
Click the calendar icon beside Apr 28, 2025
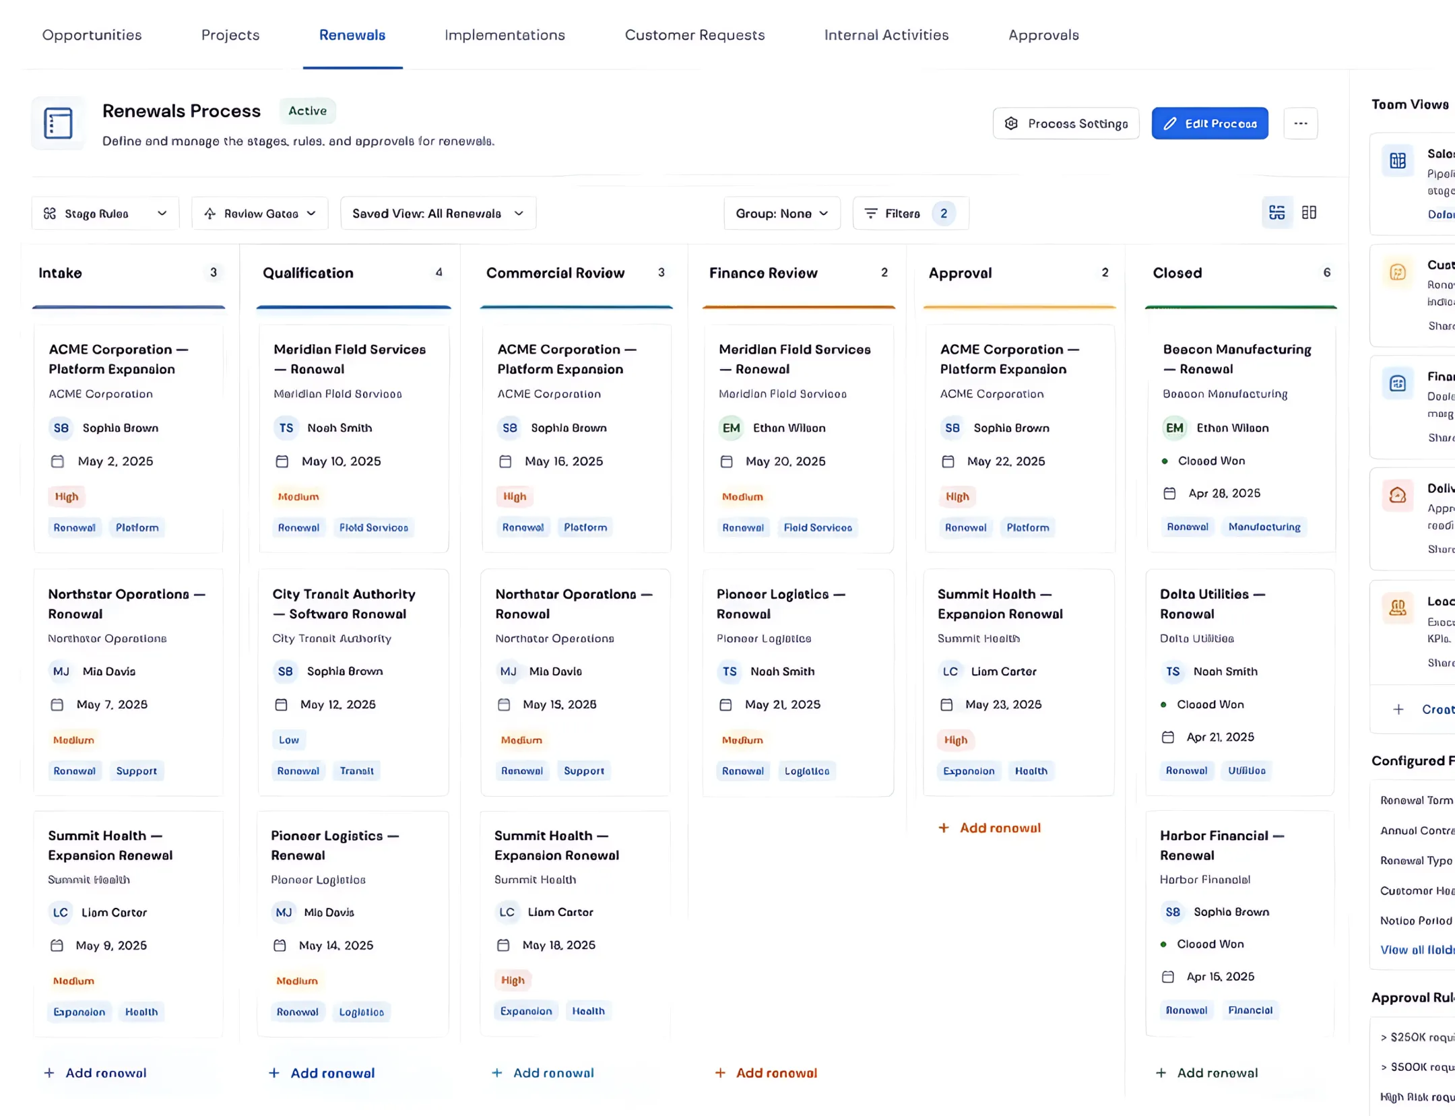pyautogui.click(x=1169, y=493)
